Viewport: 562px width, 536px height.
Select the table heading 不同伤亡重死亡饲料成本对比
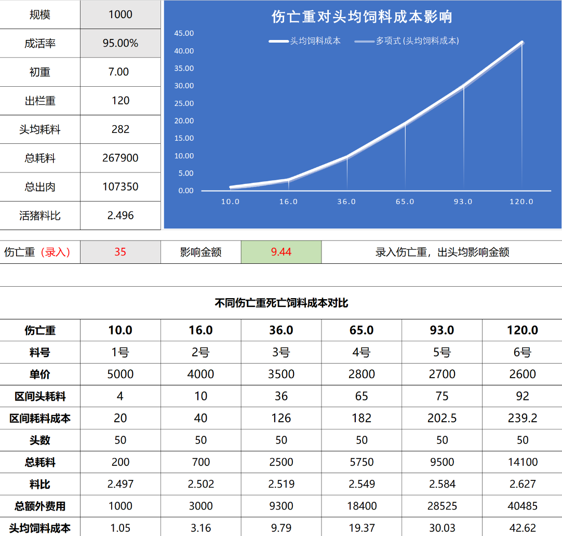(281, 303)
